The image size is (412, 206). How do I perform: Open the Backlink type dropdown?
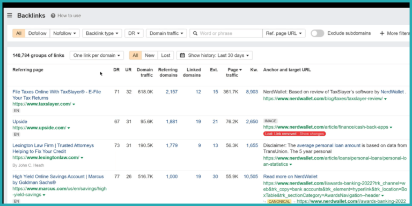coord(102,33)
